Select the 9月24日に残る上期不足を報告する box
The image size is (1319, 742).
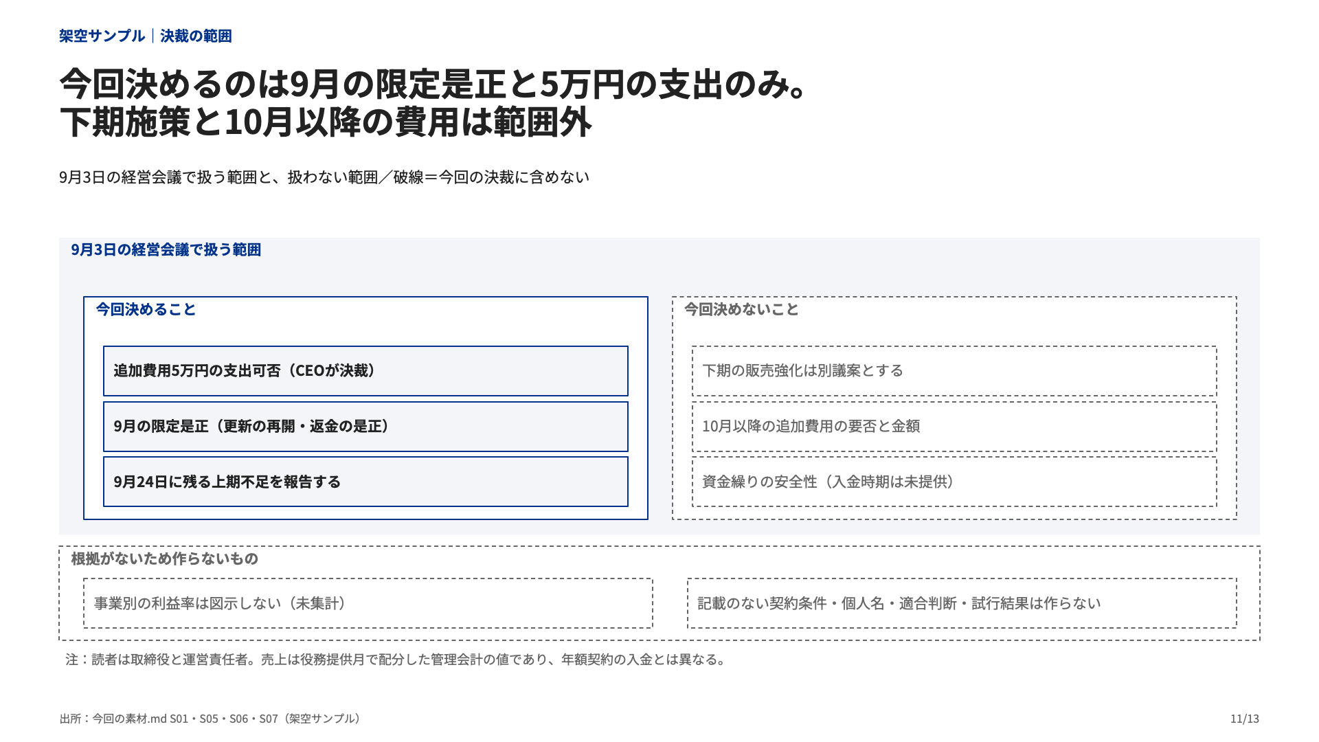pyautogui.click(x=365, y=482)
